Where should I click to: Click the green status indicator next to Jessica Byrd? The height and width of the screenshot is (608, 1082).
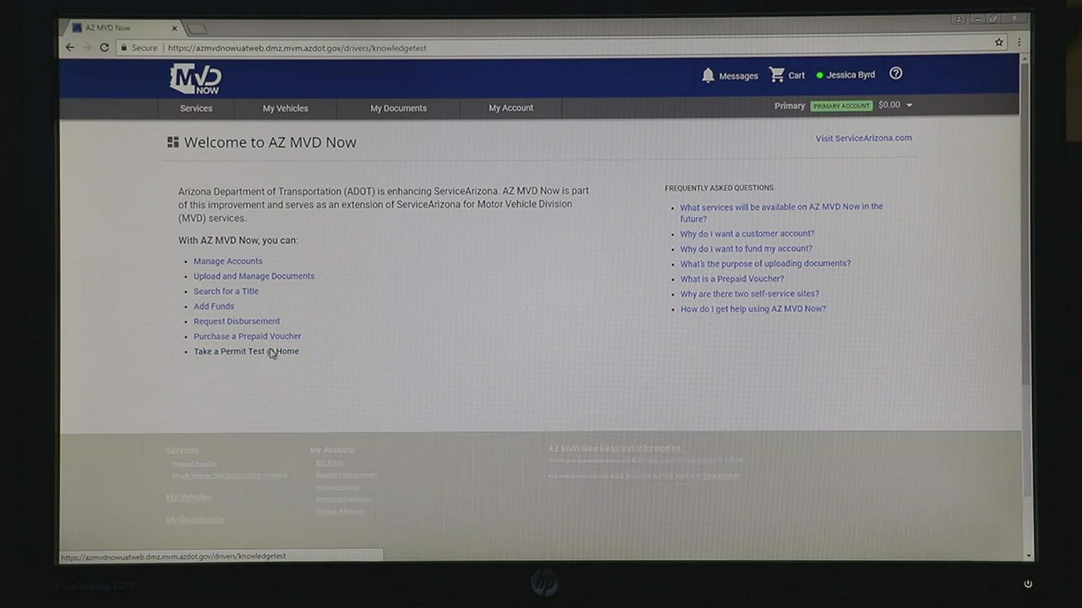(x=819, y=75)
